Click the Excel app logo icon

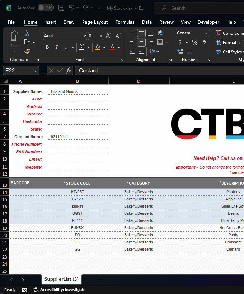(x=9, y=8)
